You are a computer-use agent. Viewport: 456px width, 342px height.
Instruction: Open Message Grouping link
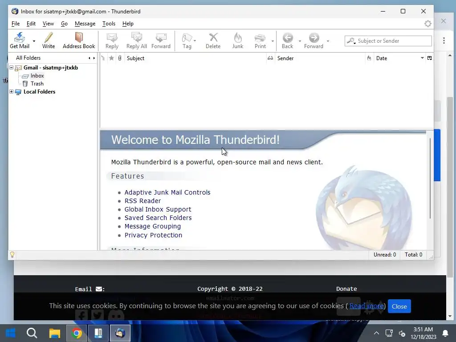coord(152,226)
